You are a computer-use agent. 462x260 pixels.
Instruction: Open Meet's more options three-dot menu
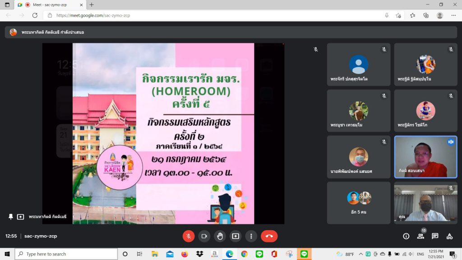pos(251,236)
